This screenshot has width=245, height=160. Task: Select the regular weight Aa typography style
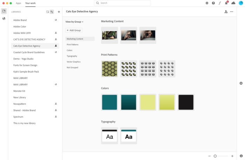click(x=110, y=136)
